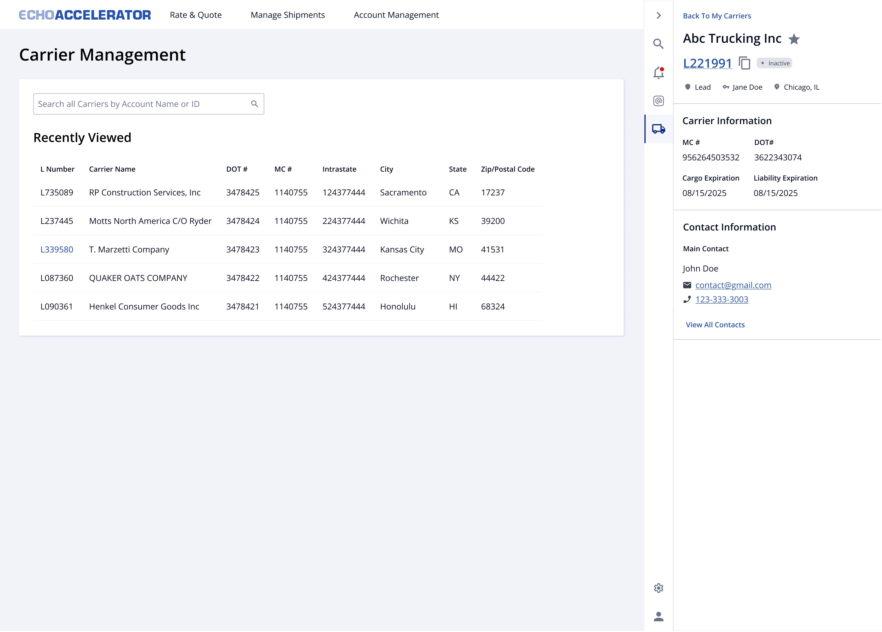This screenshot has height=632, width=882.
Task: Select QUAKER OATS COMPANY carrier name
Action: point(138,278)
